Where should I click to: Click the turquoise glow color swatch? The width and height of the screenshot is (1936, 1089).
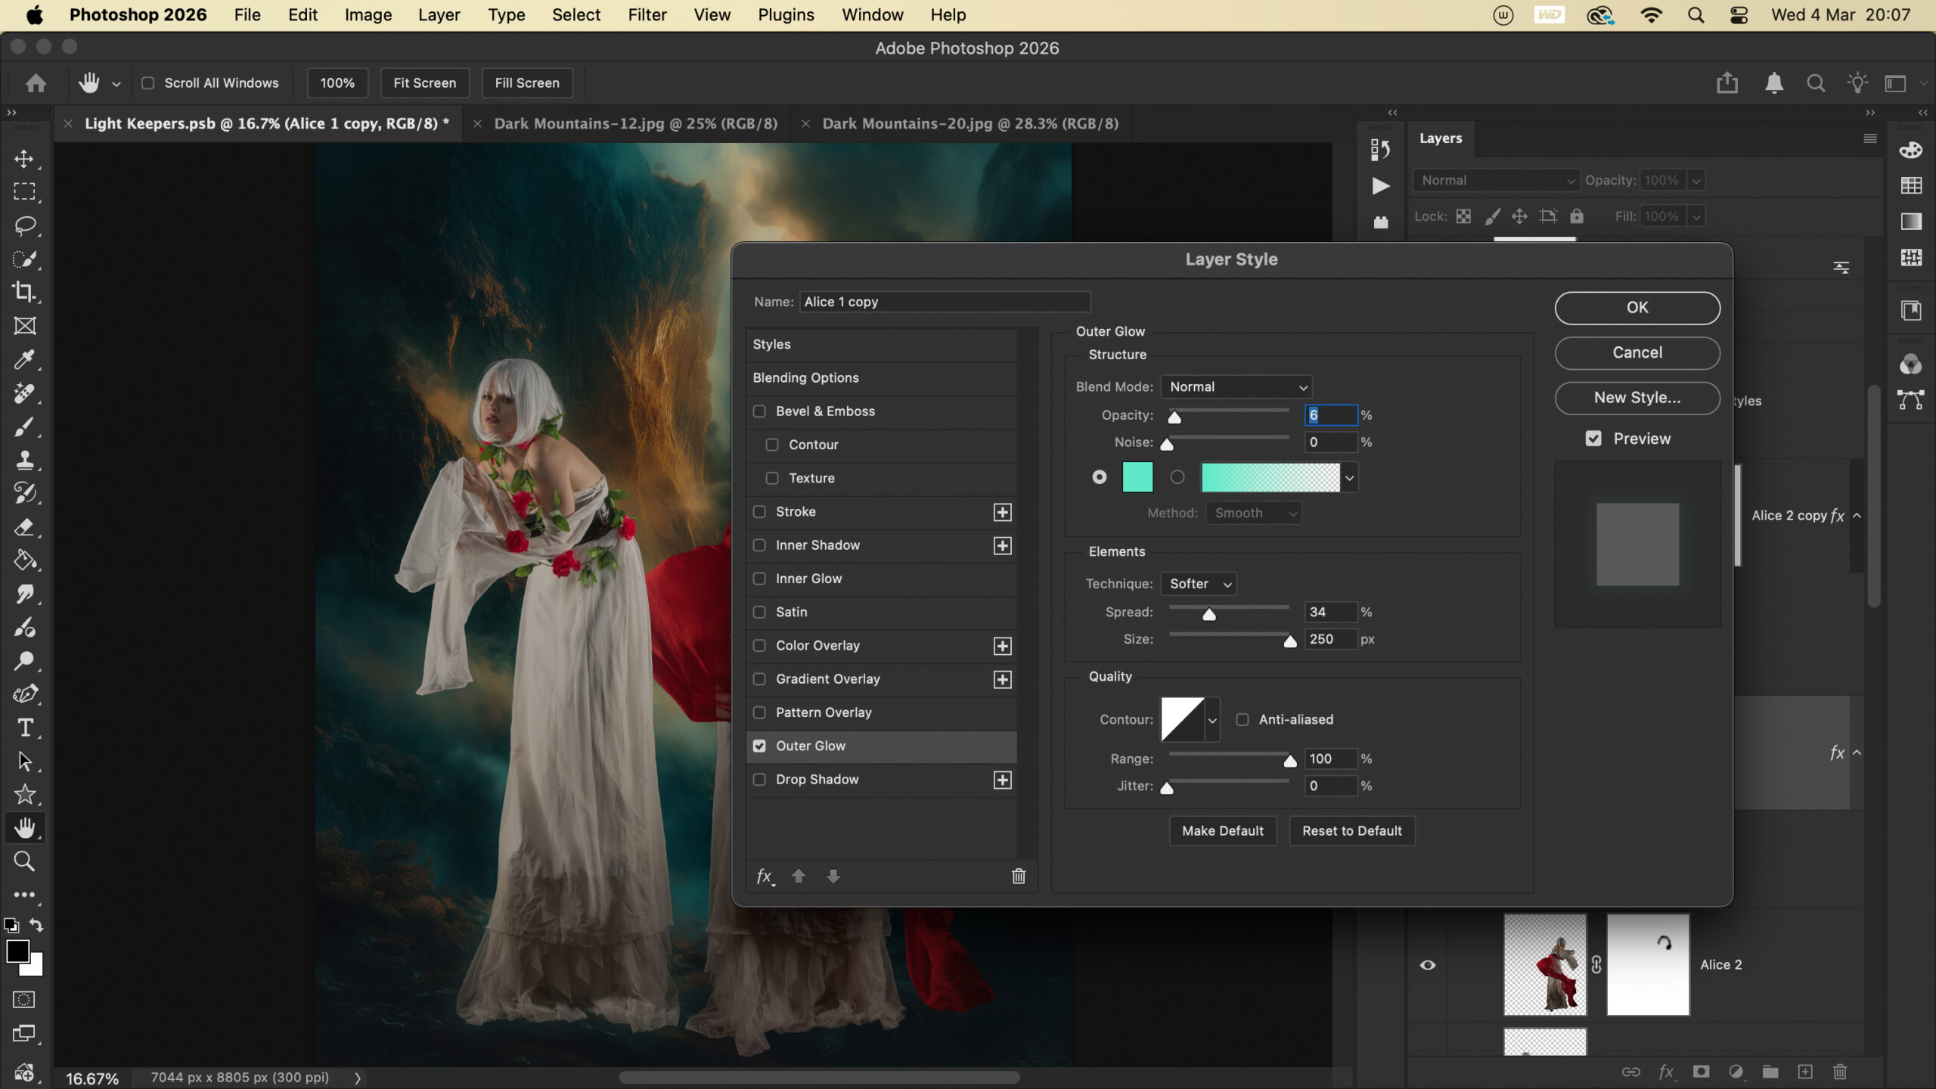click(1137, 477)
